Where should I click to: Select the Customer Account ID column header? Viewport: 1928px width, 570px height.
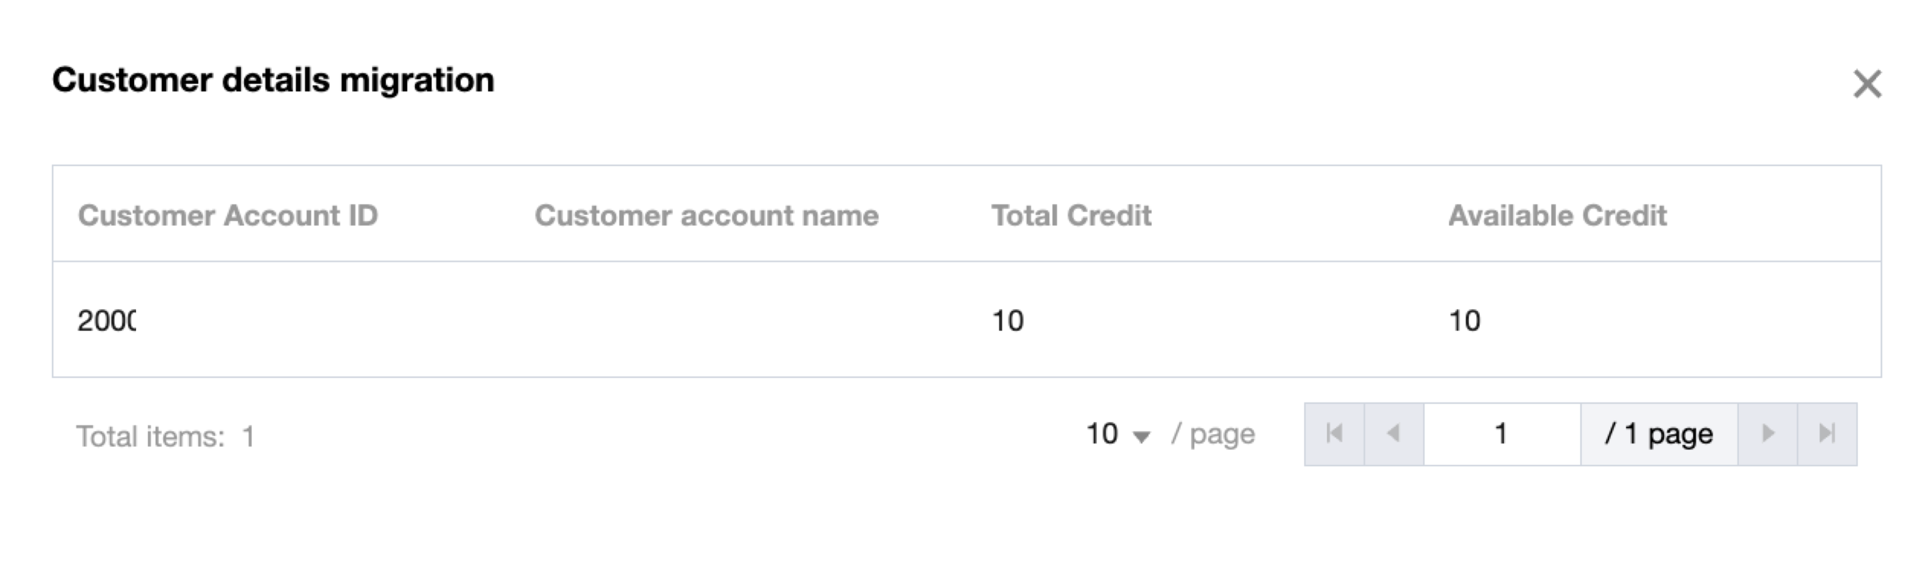tap(227, 215)
